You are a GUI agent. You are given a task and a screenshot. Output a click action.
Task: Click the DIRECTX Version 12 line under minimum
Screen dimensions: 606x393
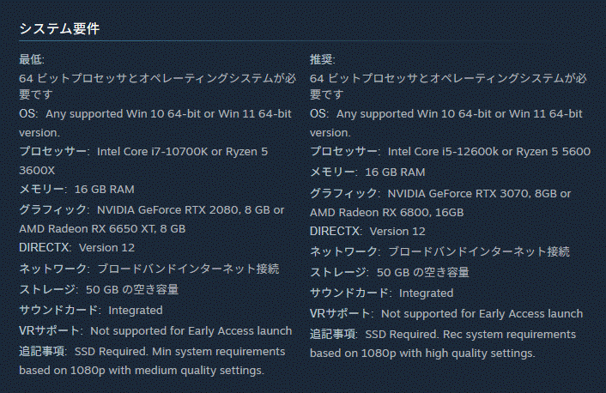(x=76, y=247)
